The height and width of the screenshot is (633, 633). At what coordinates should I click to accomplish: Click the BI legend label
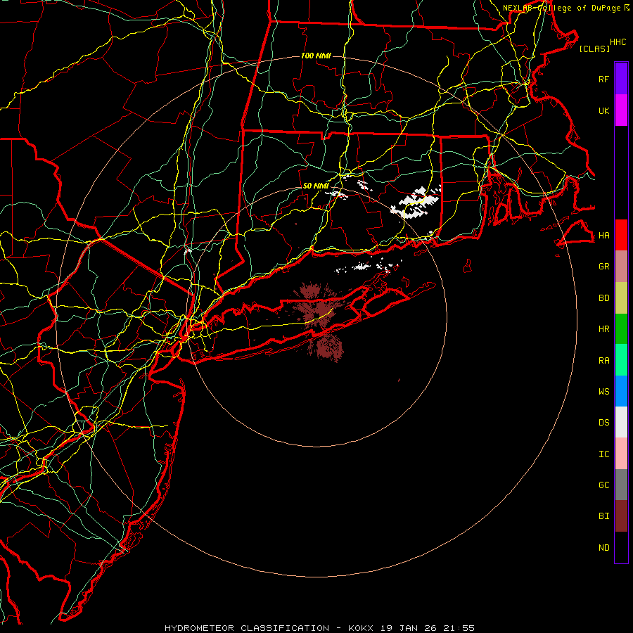tap(604, 516)
